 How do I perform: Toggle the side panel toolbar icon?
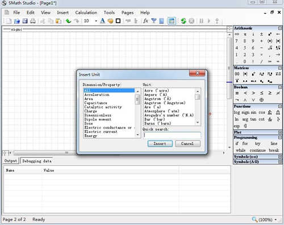pyautogui.click(x=172, y=21)
